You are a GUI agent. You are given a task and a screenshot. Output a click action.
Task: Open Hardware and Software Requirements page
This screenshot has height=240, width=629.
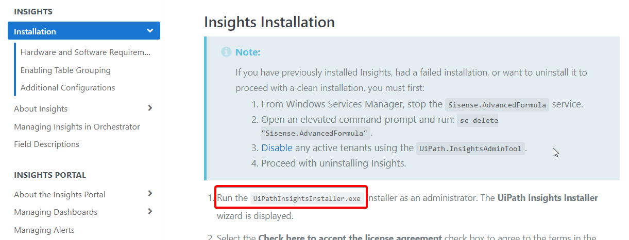[86, 52]
